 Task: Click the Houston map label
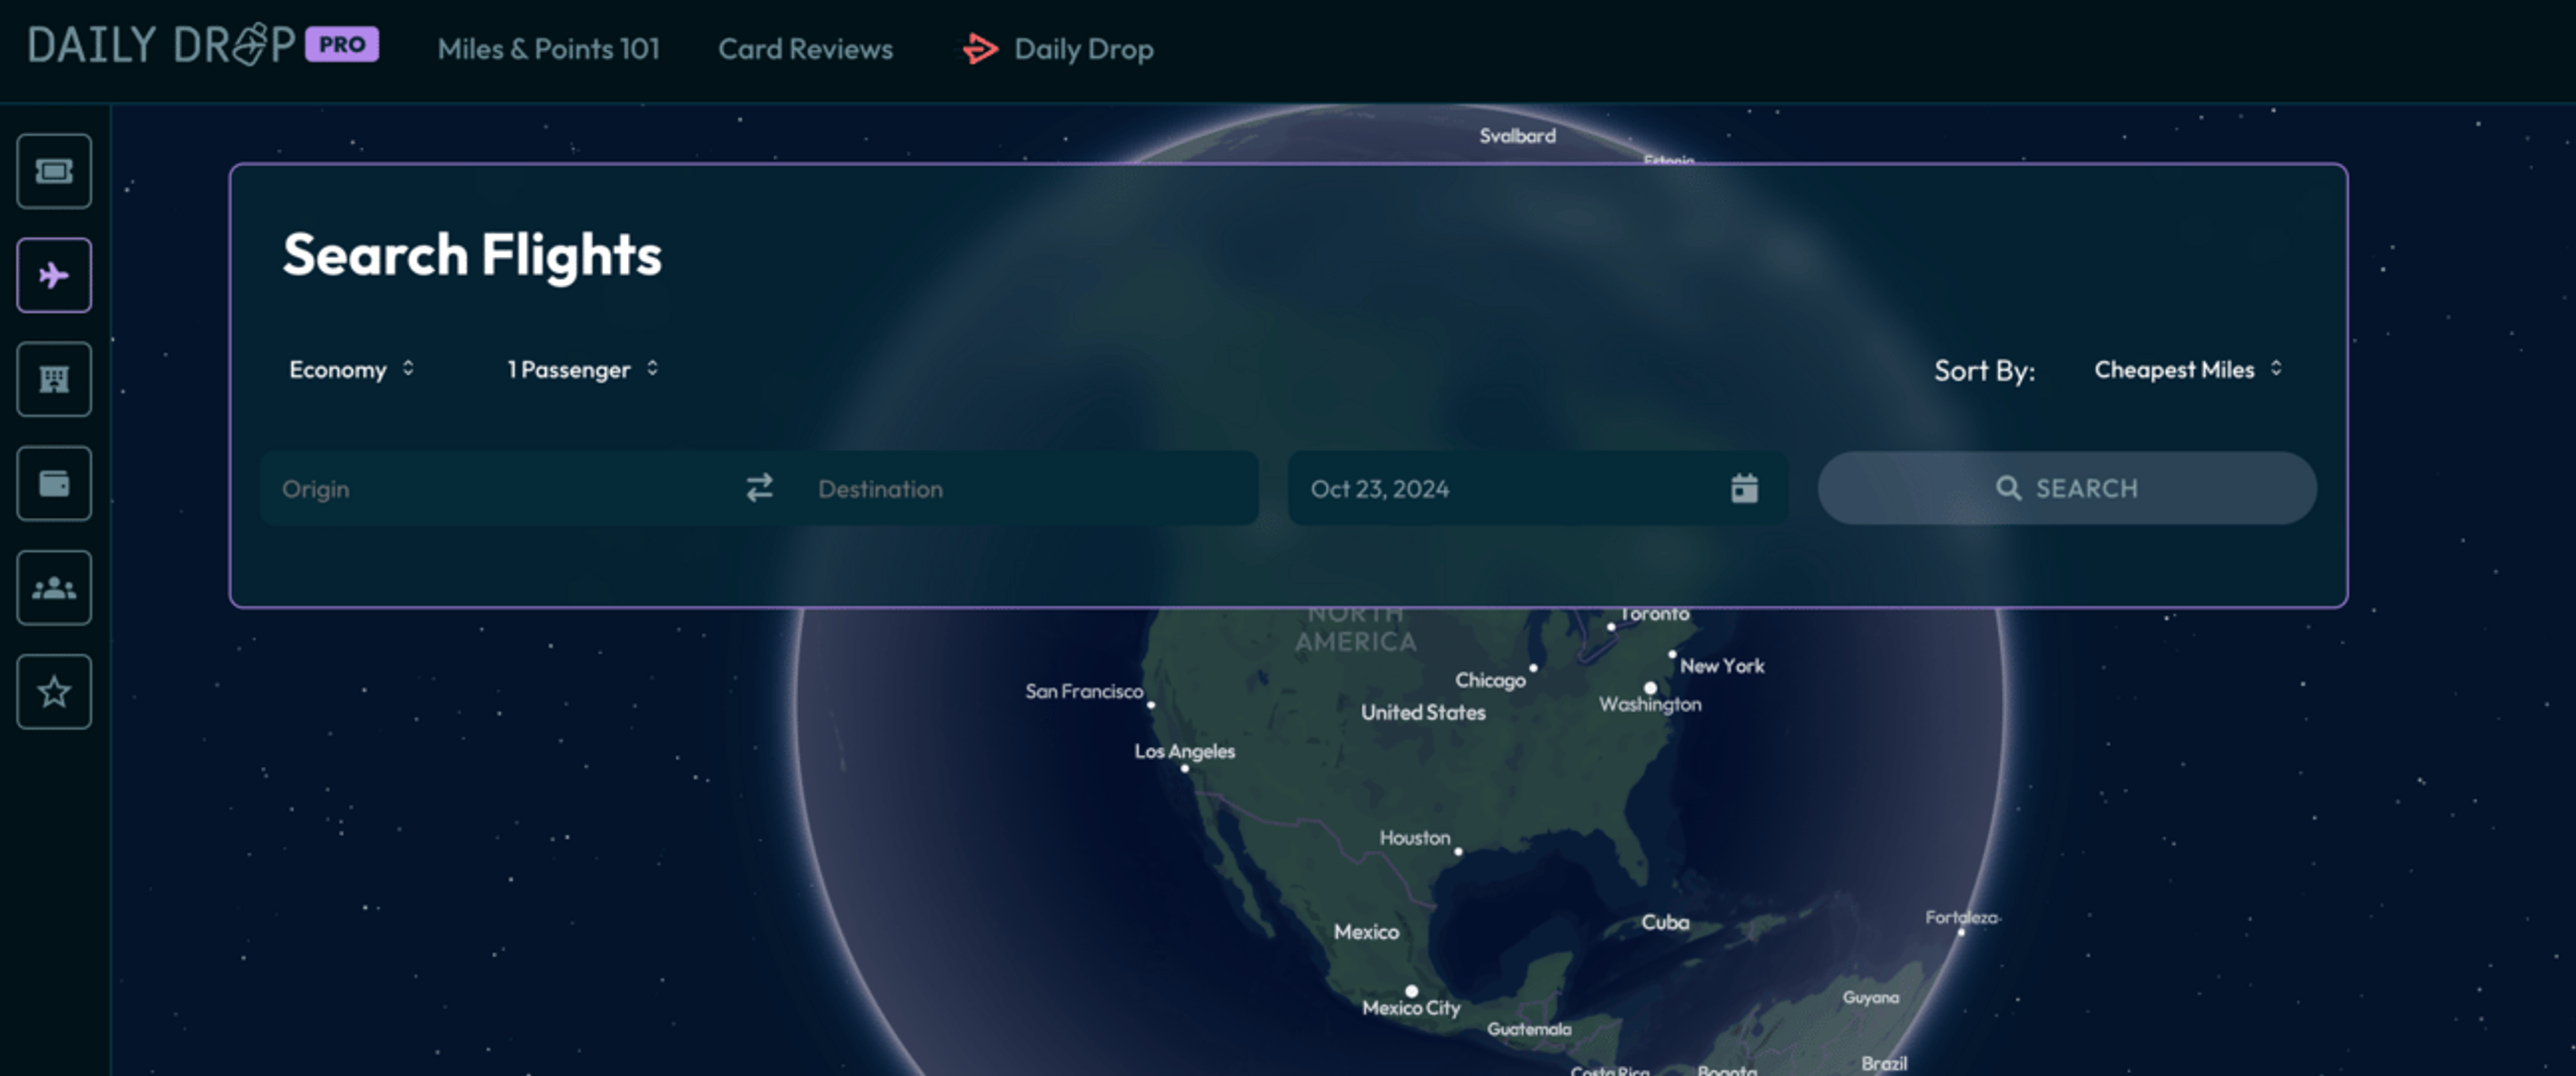point(1414,837)
